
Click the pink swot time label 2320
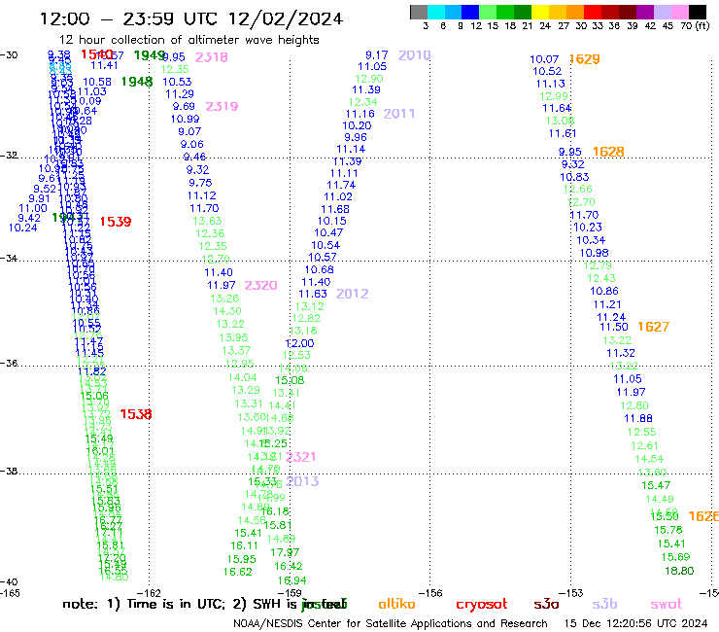[x=260, y=286]
